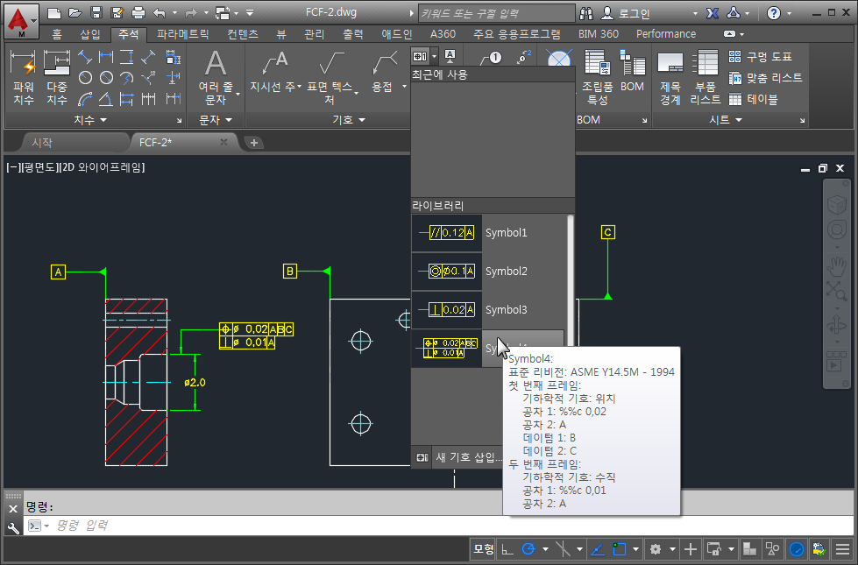The width and height of the screenshot is (858, 565).
Task: Open the ribbon minimize options dropdown
Action: click(742, 34)
